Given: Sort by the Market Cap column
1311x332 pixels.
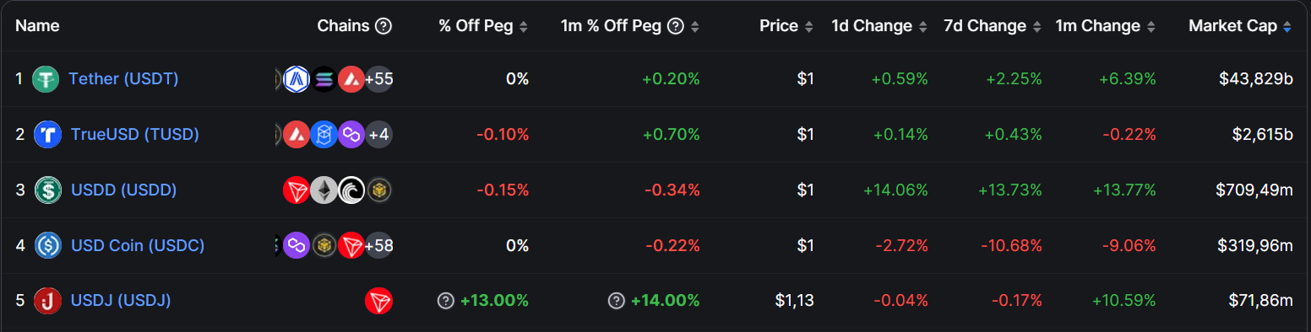Looking at the screenshot, I should 1240,26.
